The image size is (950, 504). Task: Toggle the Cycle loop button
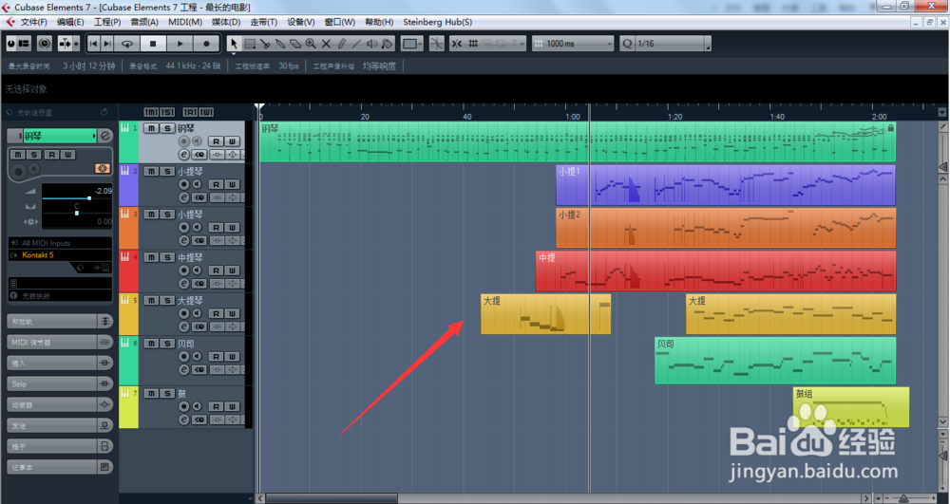(127, 44)
